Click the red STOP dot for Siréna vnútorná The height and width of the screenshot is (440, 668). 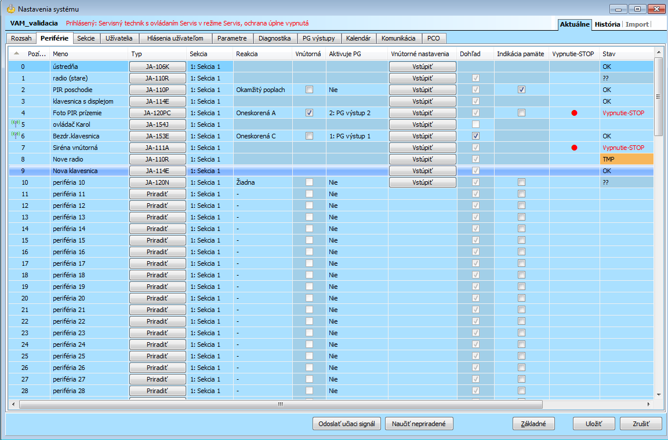point(574,148)
